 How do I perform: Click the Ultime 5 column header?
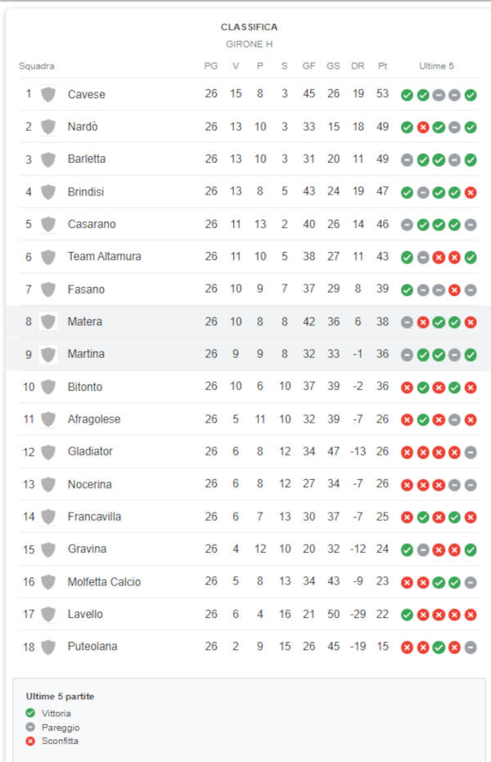pos(436,65)
